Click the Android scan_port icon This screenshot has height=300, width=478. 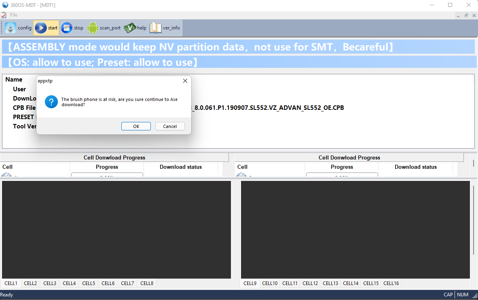coord(93,28)
